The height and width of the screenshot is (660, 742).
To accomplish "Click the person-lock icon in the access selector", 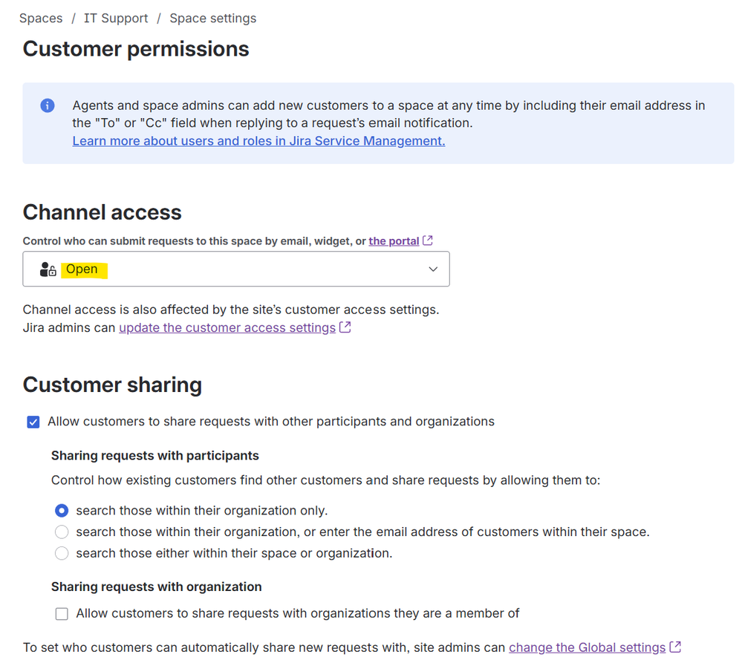I will click(47, 269).
